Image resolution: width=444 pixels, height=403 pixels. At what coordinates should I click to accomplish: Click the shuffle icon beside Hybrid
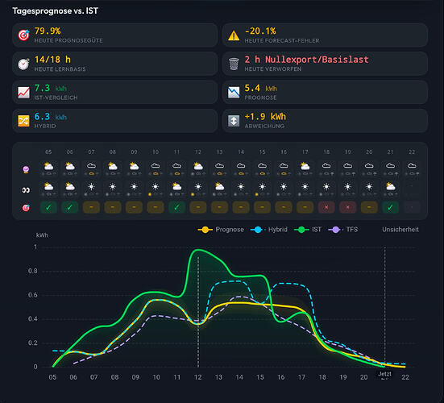click(24, 121)
